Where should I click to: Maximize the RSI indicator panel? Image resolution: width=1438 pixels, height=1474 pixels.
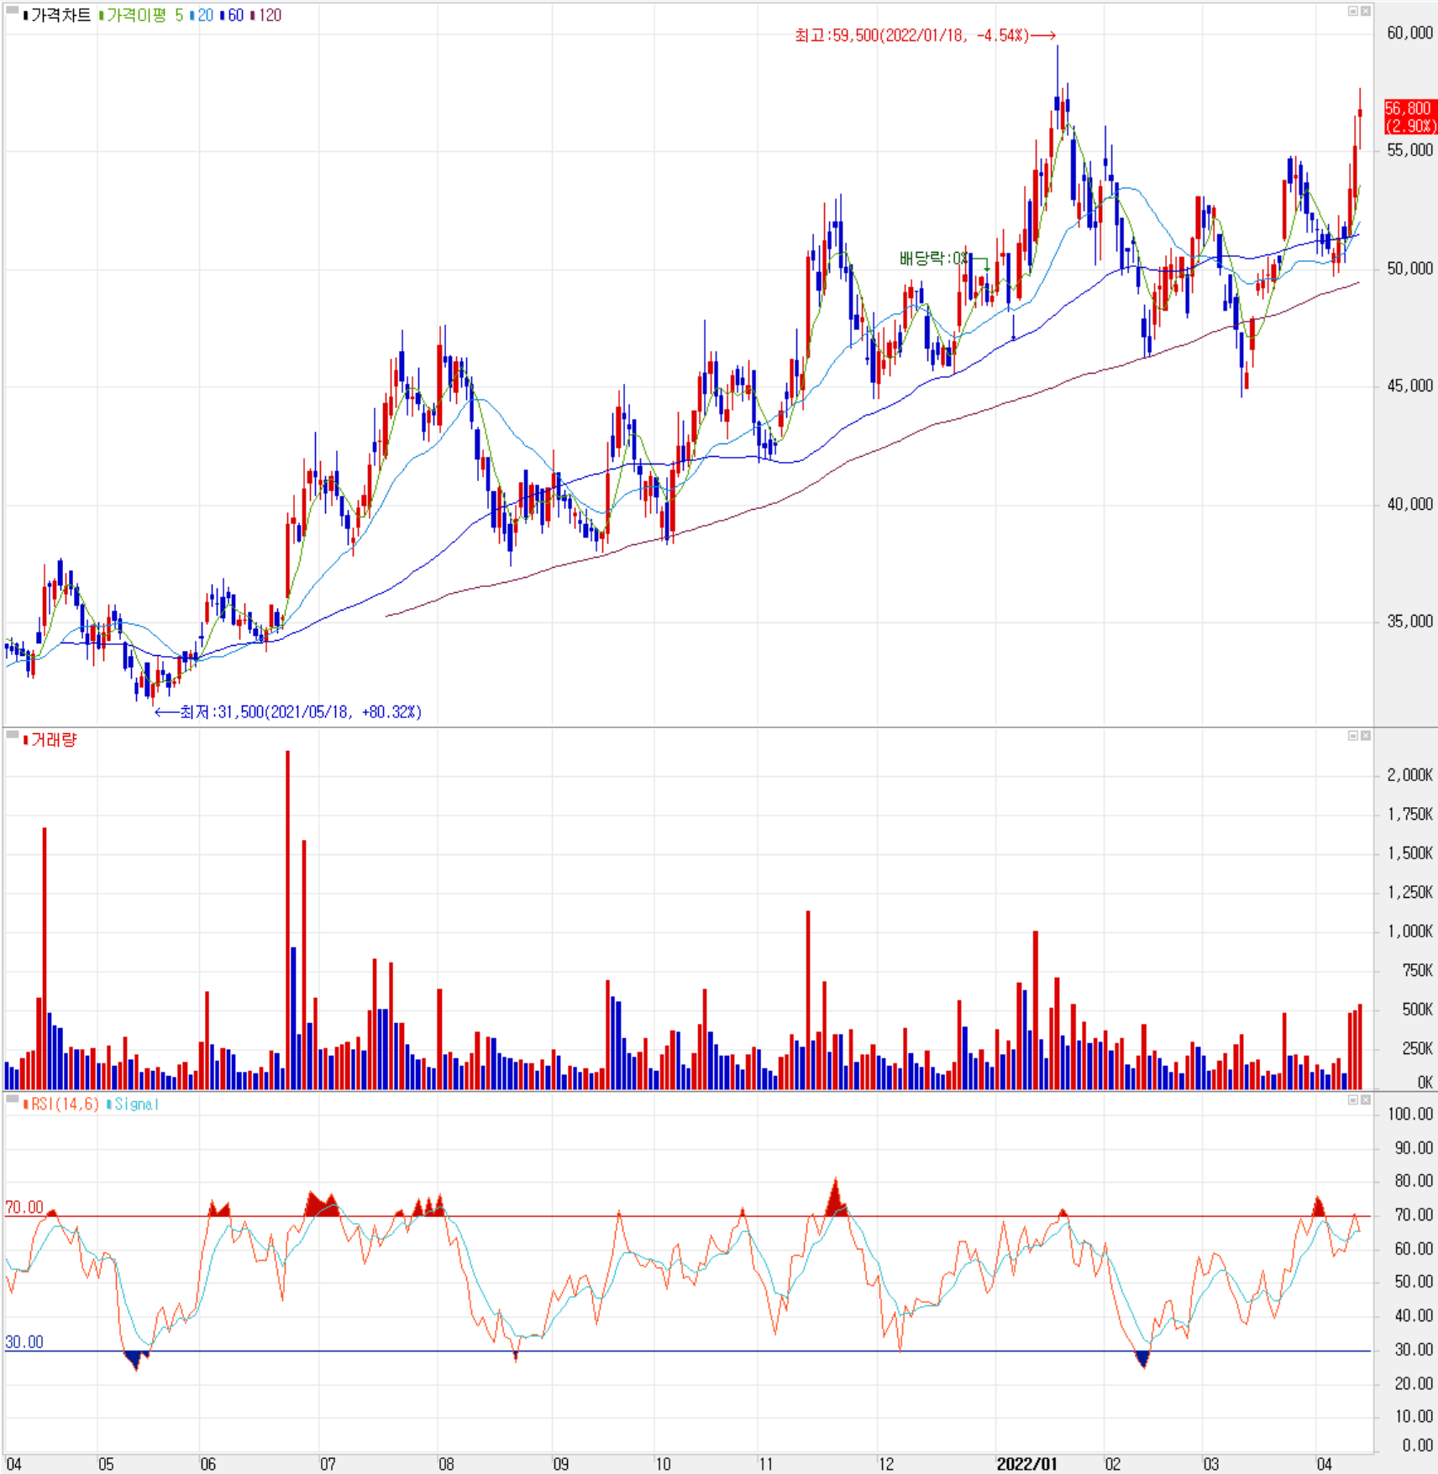(1352, 1099)
